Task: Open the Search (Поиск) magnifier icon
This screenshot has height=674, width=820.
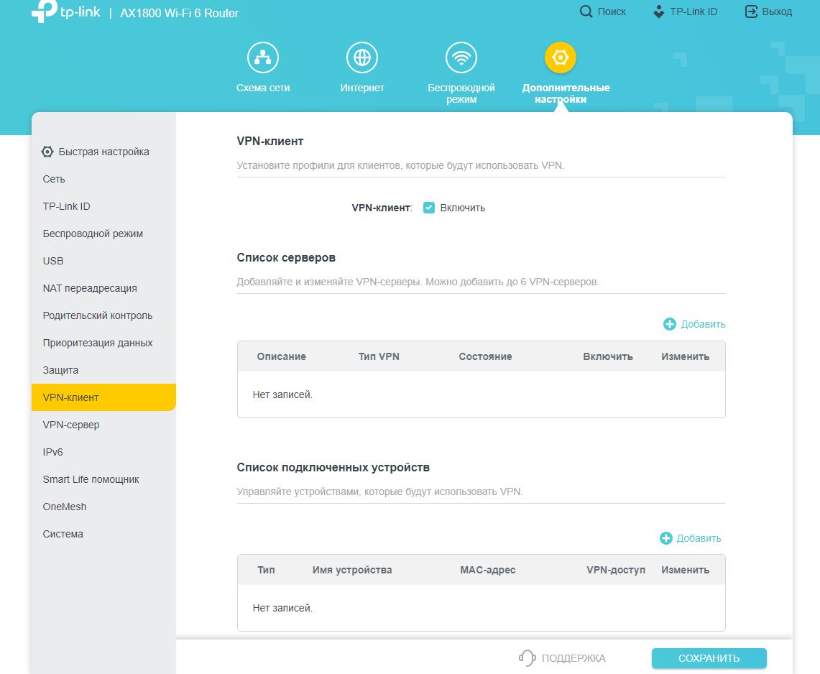Action: click(x=586, y=11)
